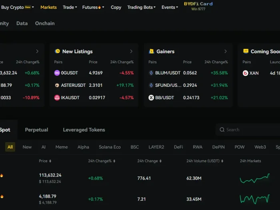Open the Copy trading link
This screenshot has width=280, height=210.
pos(116,7)
